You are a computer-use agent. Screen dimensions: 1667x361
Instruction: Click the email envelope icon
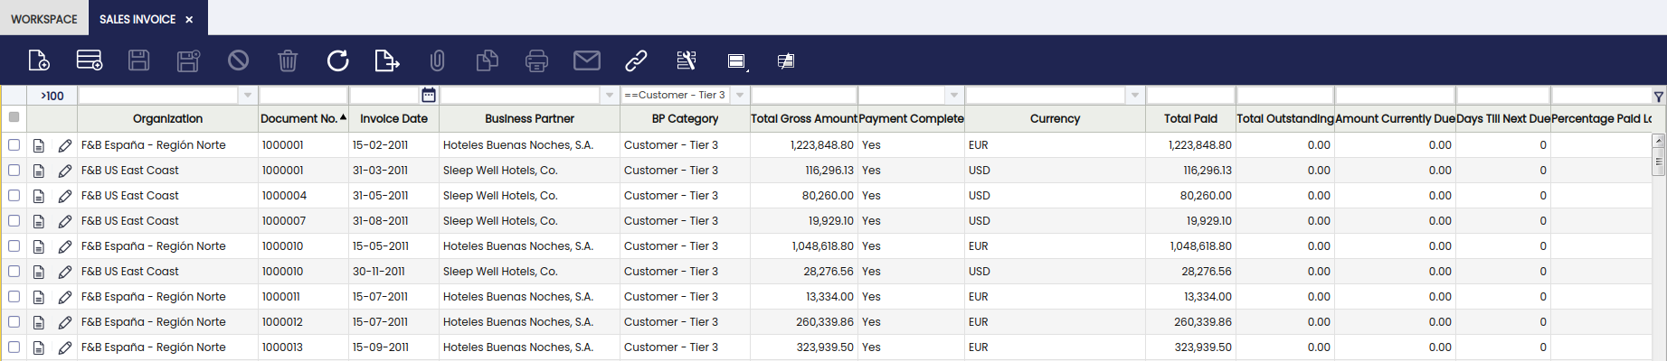point(587,60)
